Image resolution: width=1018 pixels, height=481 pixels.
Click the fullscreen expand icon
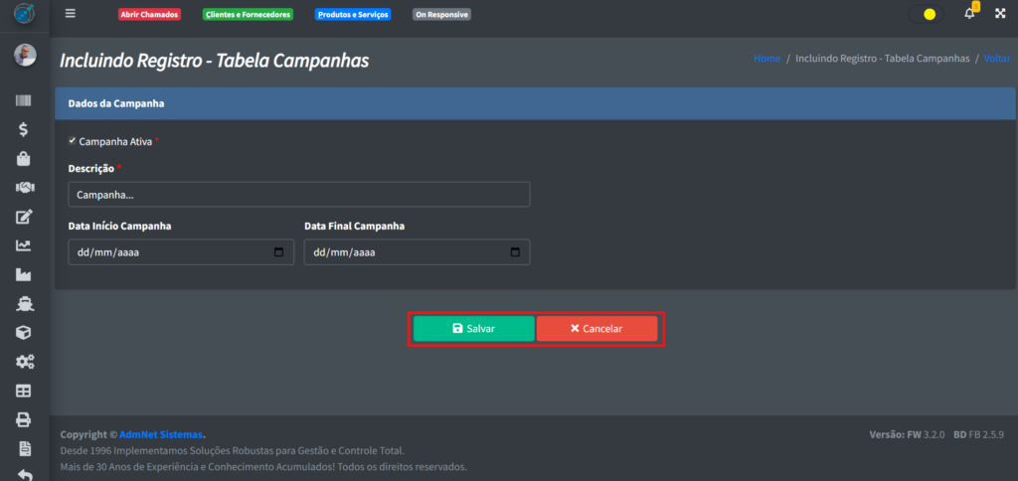(x=1000, y=14)
